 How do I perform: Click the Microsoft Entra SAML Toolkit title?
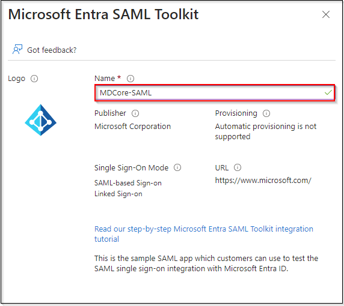[103, 14]
